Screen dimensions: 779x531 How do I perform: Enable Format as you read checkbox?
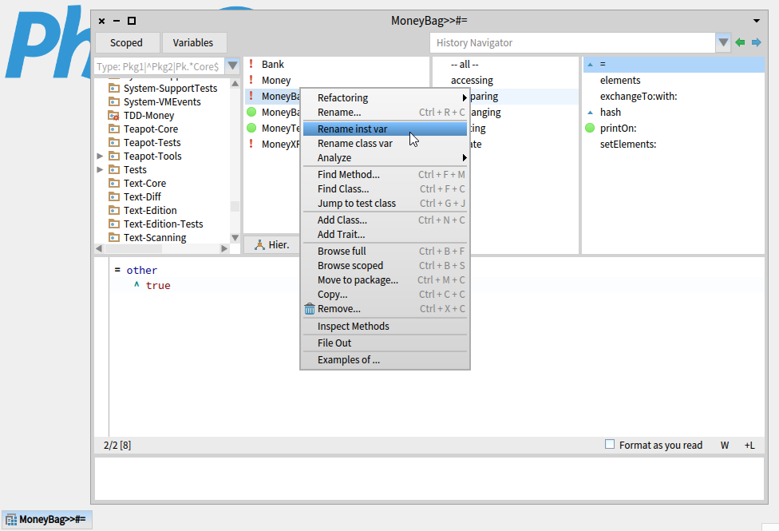(610, 444)
